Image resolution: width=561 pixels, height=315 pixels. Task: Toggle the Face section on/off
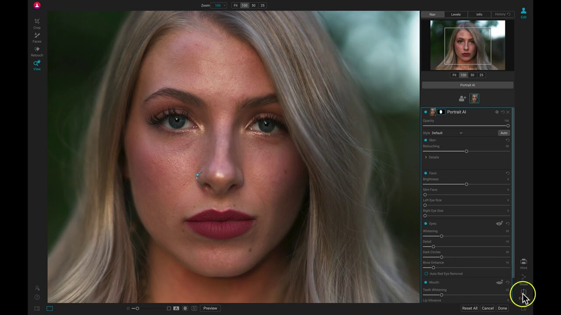click(x=426, y=173)
